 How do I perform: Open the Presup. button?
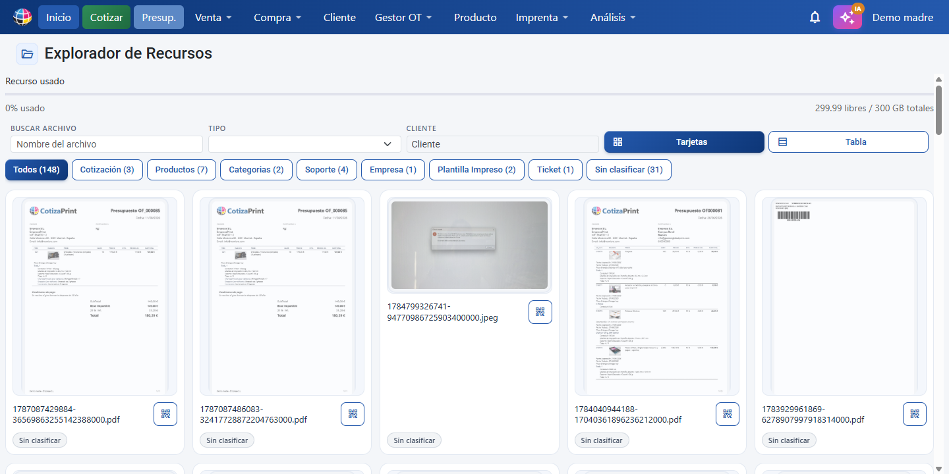coord(159,18)
